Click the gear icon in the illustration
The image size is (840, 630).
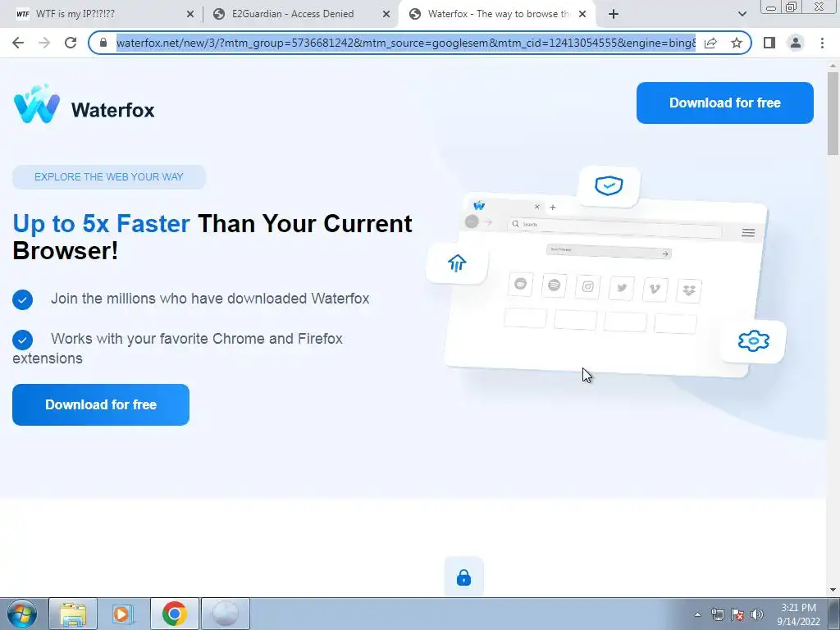[x=753, y=340]
